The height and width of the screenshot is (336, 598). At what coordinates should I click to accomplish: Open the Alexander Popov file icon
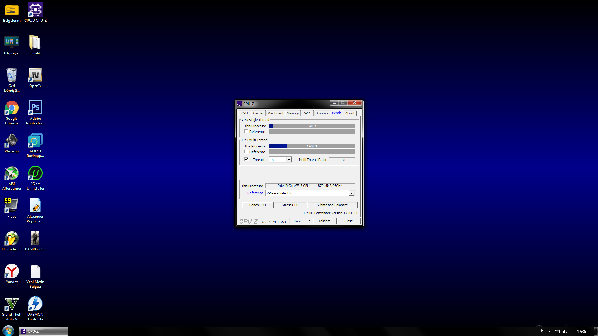coord(35,211)
